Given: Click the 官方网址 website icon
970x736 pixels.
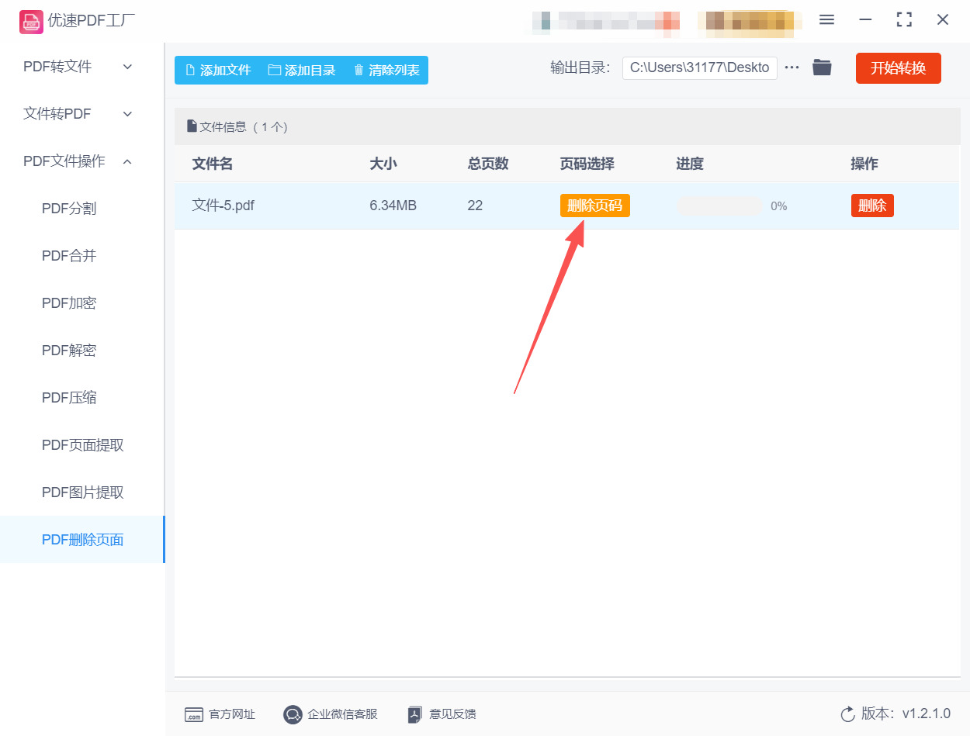Looking at the screenshot, I should pyautogui.click(x=193, y=714).
